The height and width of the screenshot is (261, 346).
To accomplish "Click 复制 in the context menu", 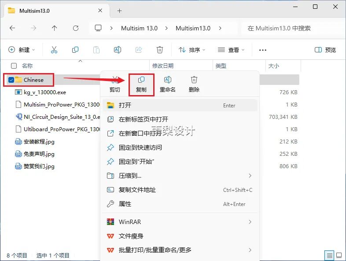I will 141,85.
